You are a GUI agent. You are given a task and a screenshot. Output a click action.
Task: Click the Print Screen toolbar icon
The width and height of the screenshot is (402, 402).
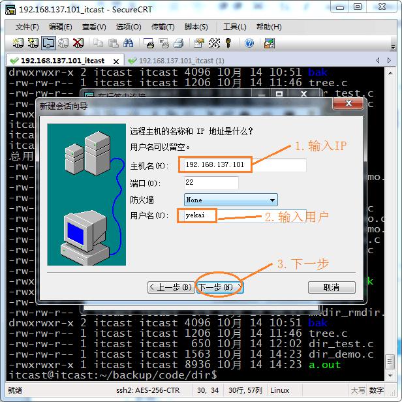(149, 43)
